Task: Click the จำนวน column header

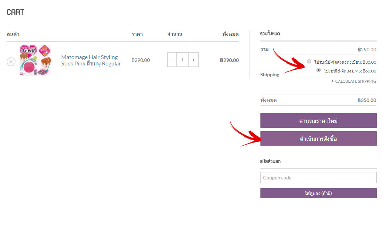Action: [175, 34]
